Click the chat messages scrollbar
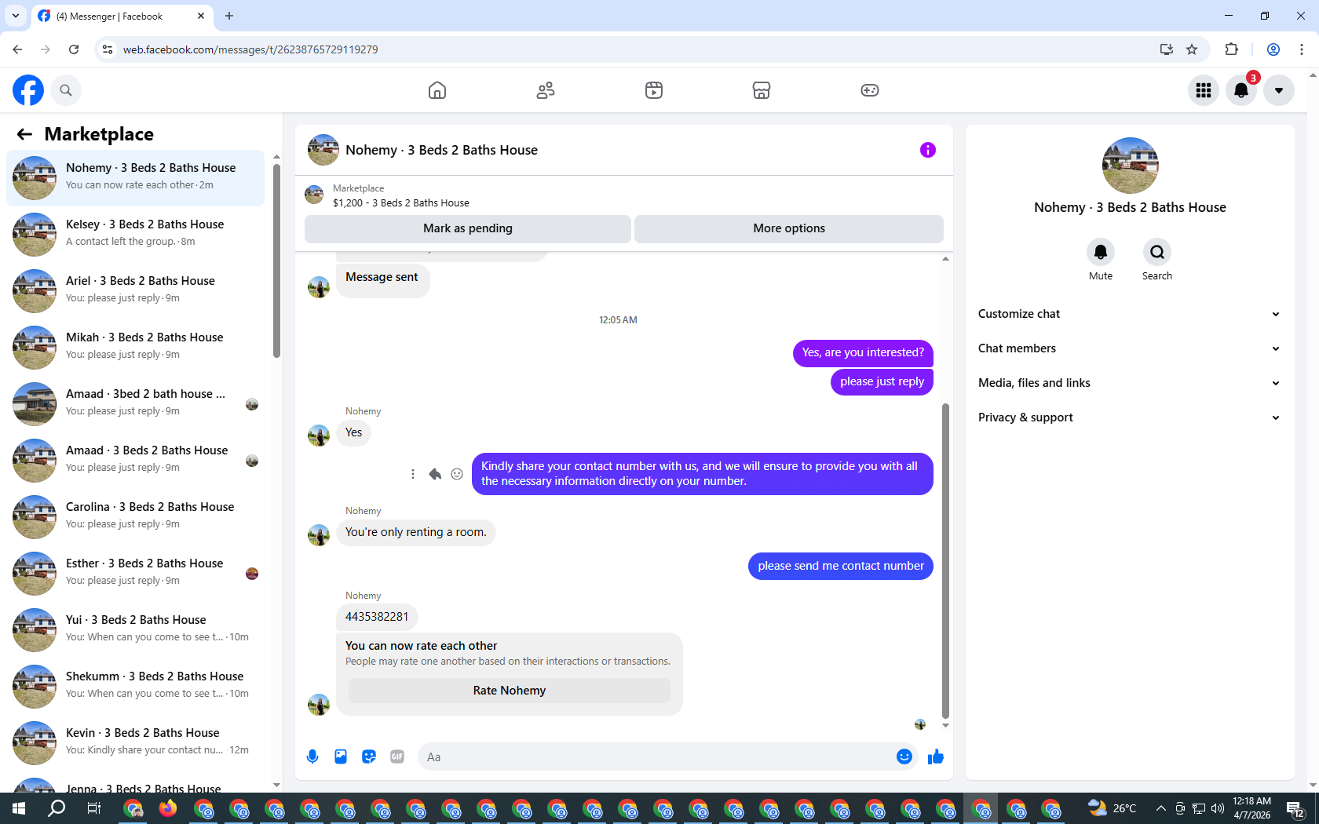This screenshot has height=824, width=1319. click(x=945, y=561)
